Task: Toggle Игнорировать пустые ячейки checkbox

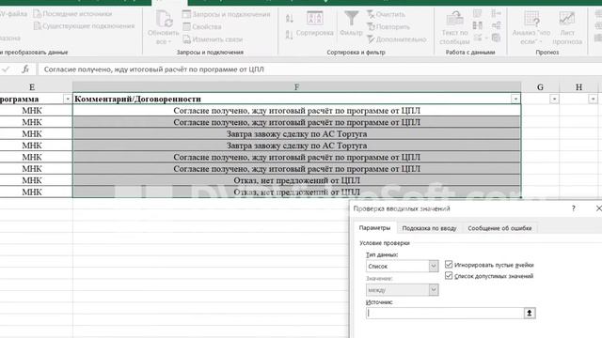Action: pos(449,265)
